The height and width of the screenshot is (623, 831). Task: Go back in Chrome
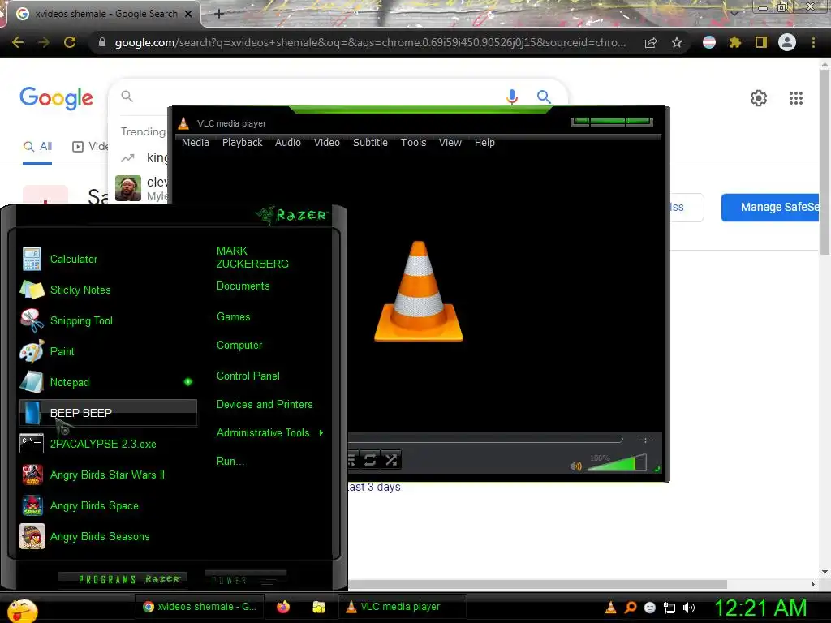[x=18, y=42]
